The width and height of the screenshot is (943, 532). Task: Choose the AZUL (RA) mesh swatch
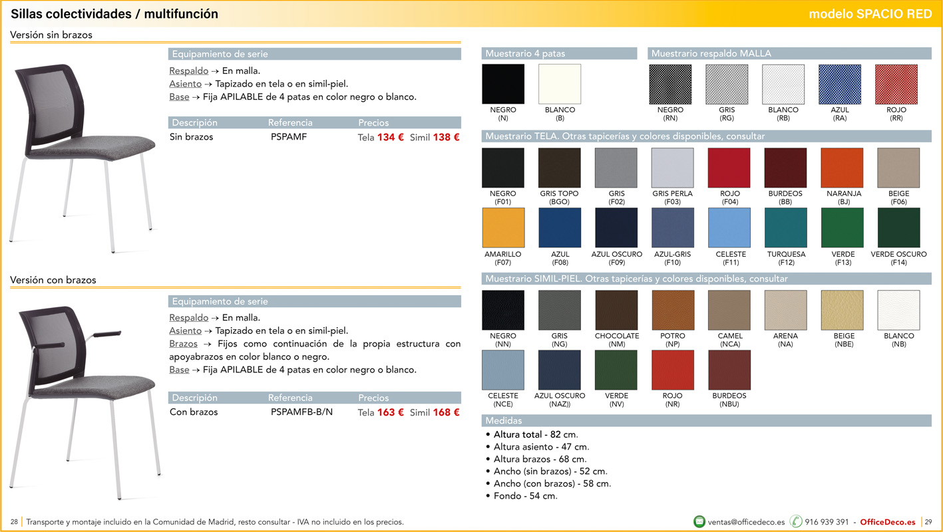click(x=840, y=84)
